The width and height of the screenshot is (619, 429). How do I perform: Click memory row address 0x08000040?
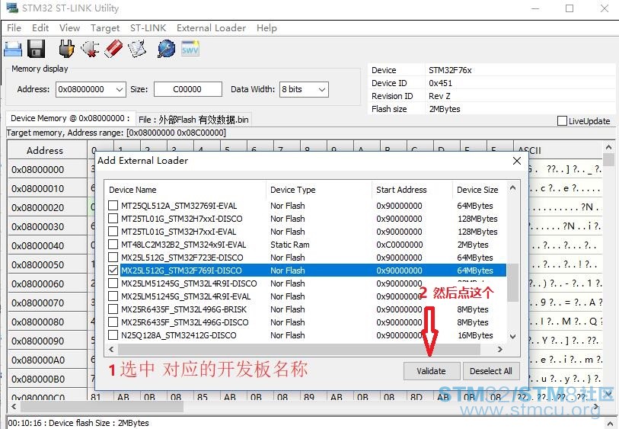tap(37, 245)
